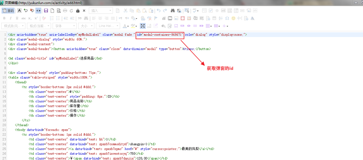Viewport: 363px width, 160px height.
Task: Click the Justify alignment icon
Action: (x=113, y=18)
